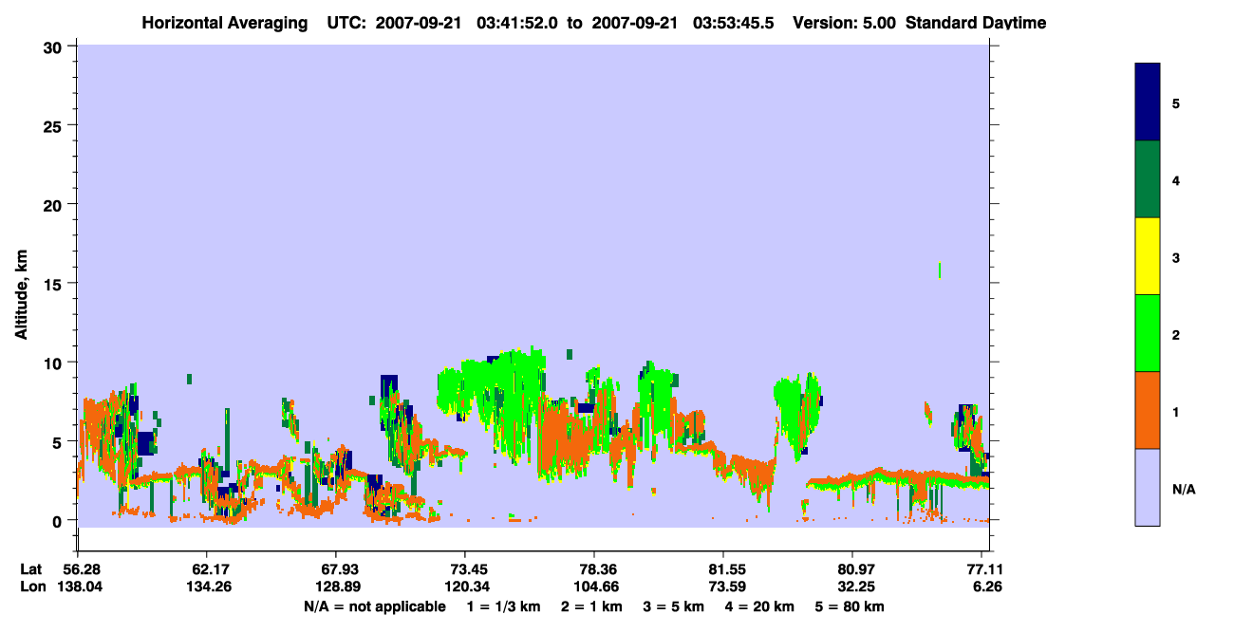
Task: Click the dark blue colorbar segment labeled 5
Action: pos(1148,102)
